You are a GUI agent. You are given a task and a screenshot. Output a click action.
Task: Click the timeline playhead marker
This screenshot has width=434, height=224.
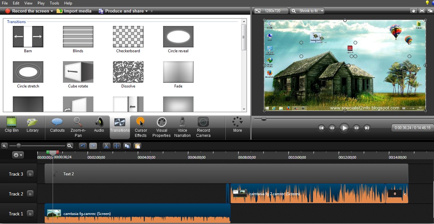pos(52,153)
